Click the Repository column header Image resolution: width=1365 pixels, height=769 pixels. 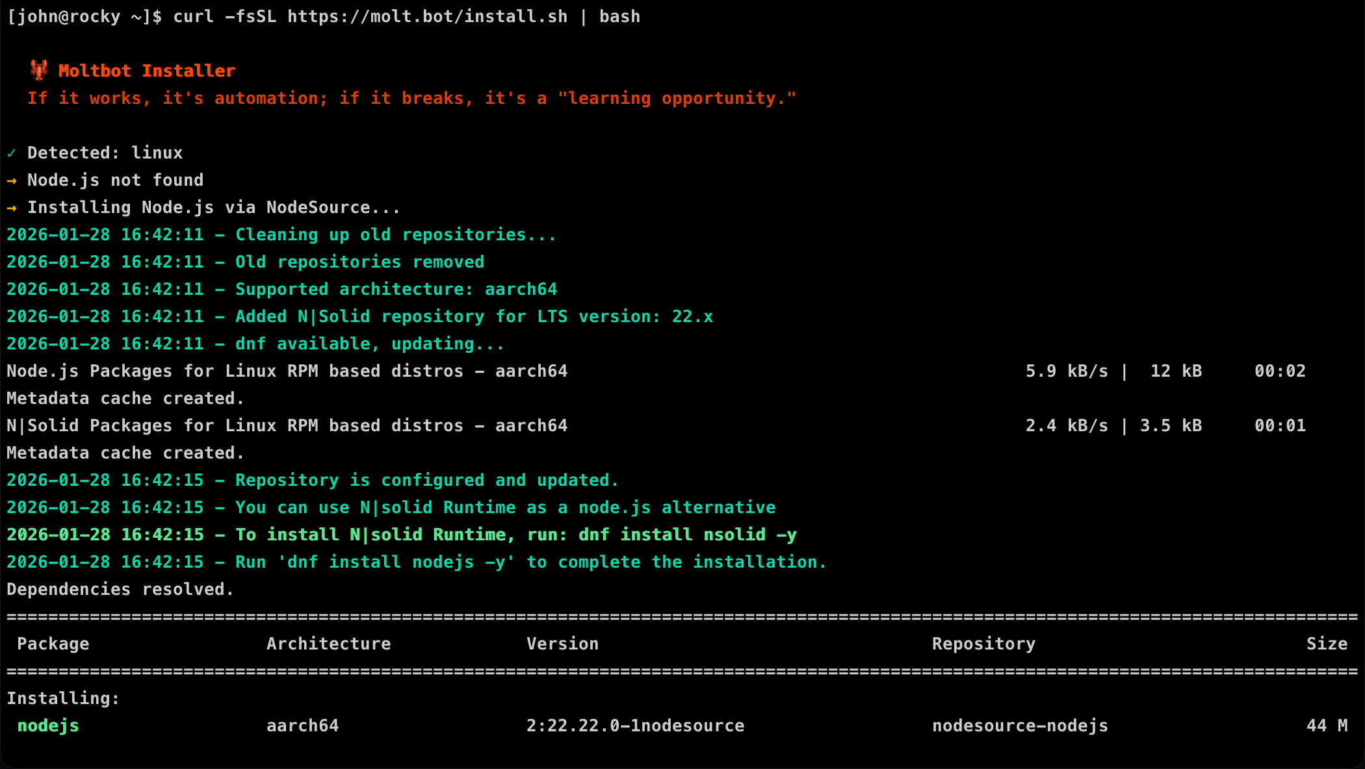coord(983,644)
